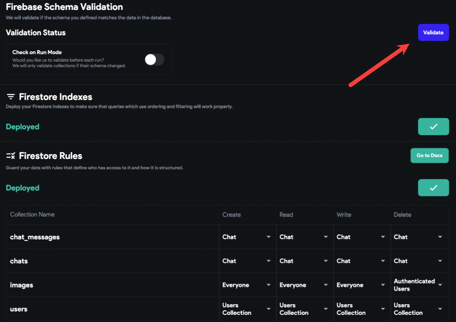Change the chats Write permission dropdown
This screenshot has height=322, width=456.
362,261
